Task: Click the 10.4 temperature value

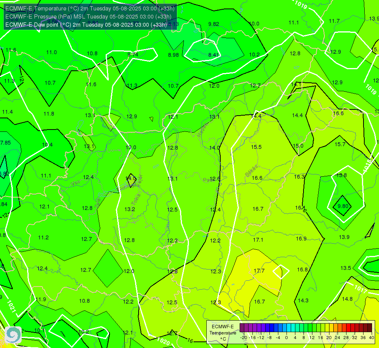Action: pyautogui.click(x=47, y=145)
